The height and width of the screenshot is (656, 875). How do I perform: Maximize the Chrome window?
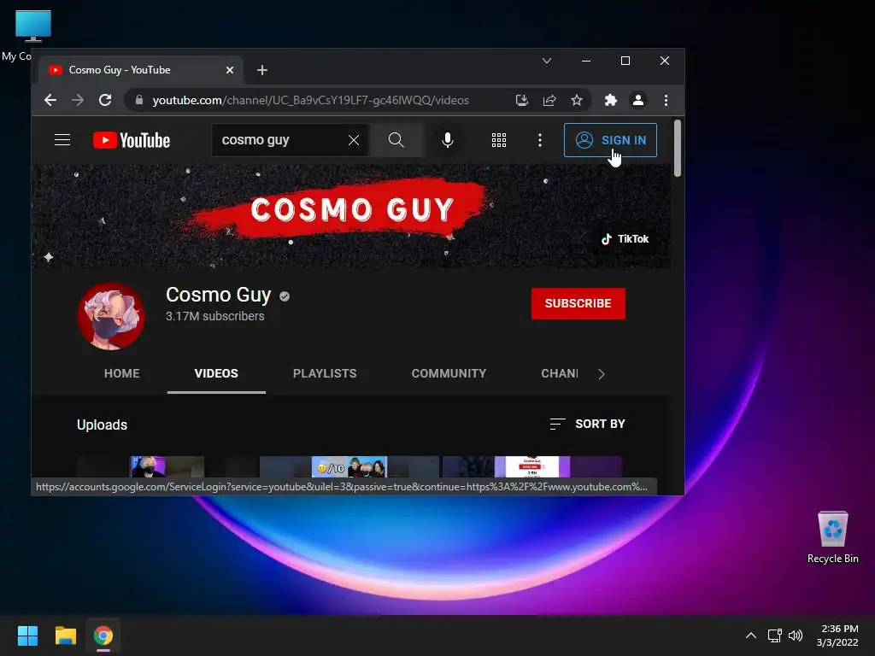625,61
